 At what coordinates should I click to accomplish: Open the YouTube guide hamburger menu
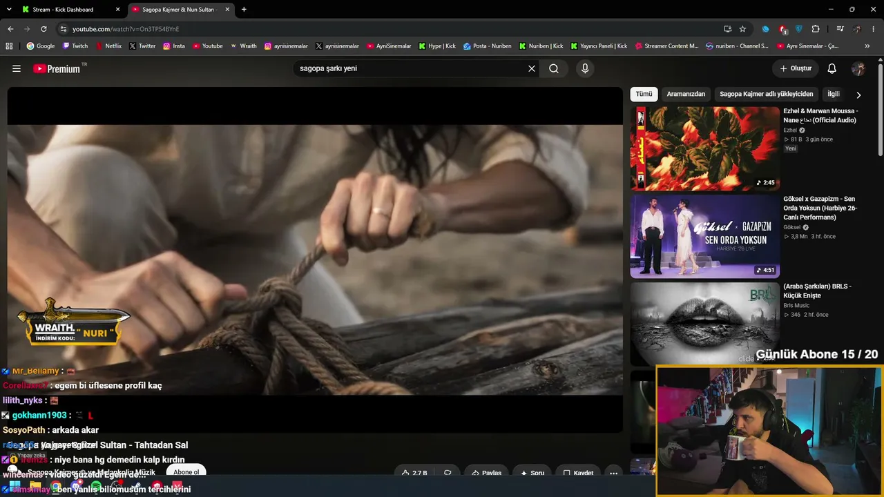pyautogui.click(x=17, y=68)
